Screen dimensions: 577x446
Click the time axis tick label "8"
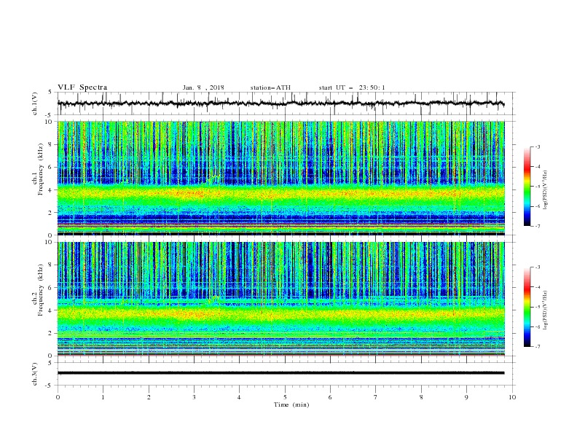421,397
